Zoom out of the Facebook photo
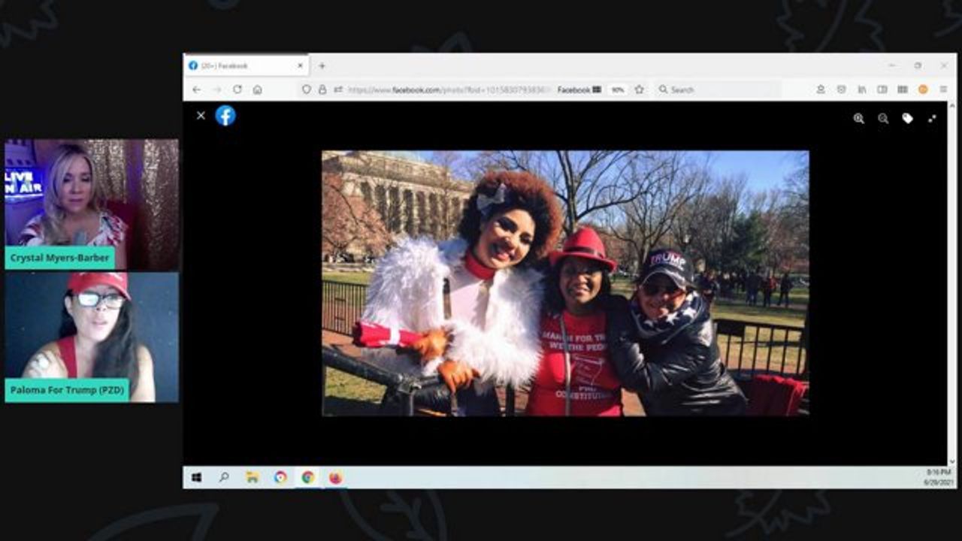 click(883, 119)
